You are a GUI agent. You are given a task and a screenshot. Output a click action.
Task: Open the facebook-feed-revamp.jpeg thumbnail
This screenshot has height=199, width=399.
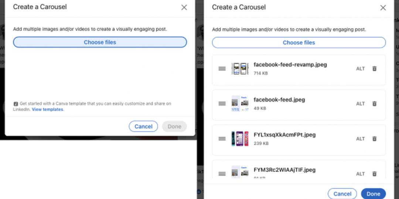point(240,69)
